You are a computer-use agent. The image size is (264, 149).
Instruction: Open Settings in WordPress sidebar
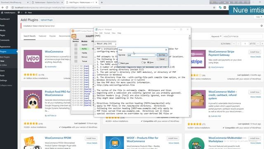click(x=4, y=80)
